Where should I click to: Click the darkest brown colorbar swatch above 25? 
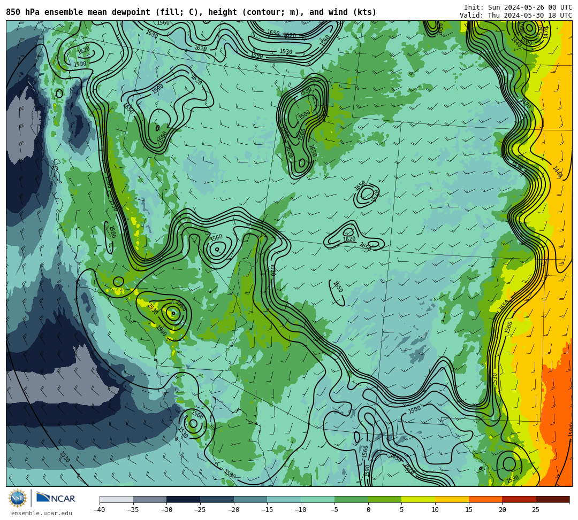click(552, 499)
